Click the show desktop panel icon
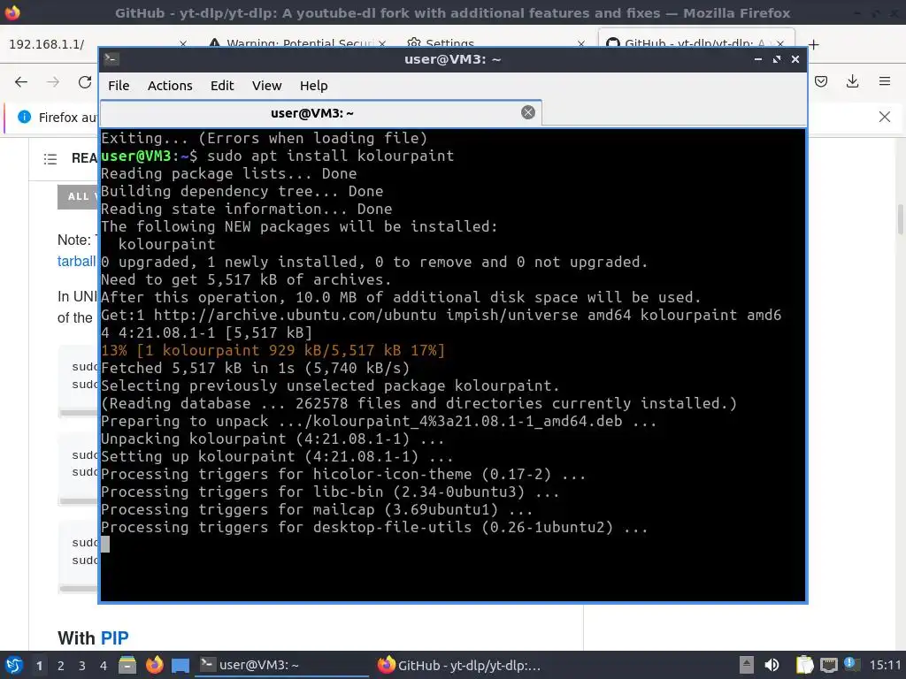 (180, 666)
